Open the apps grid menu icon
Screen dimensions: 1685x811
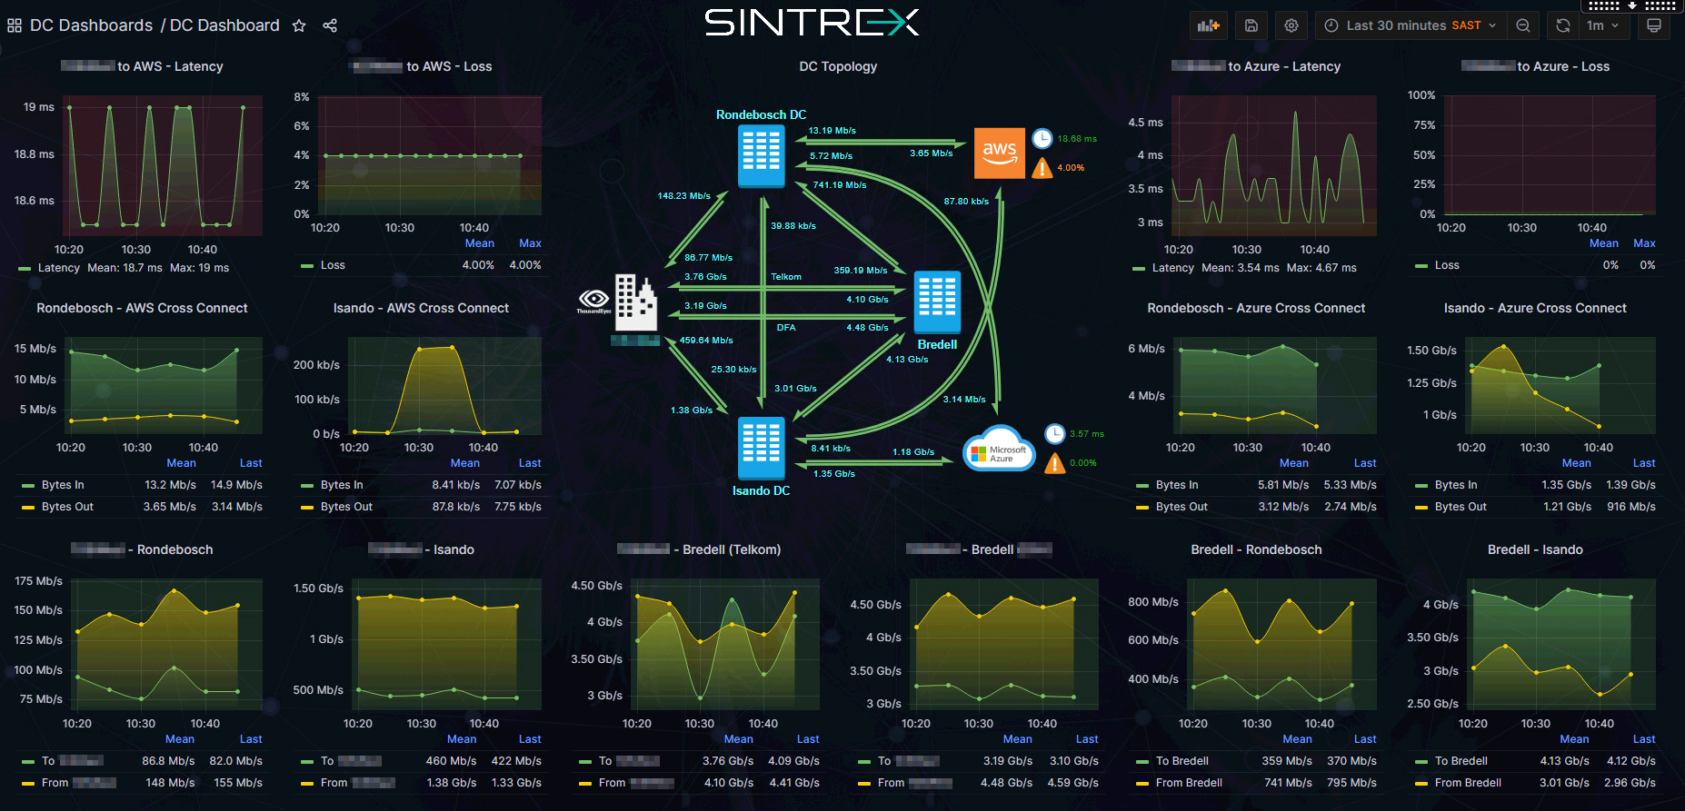15,25
